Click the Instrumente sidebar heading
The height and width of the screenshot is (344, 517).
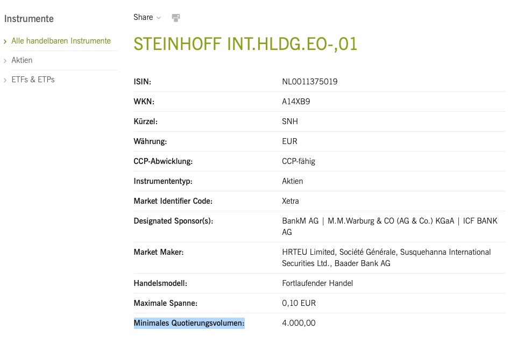click(x=29, y=19)
